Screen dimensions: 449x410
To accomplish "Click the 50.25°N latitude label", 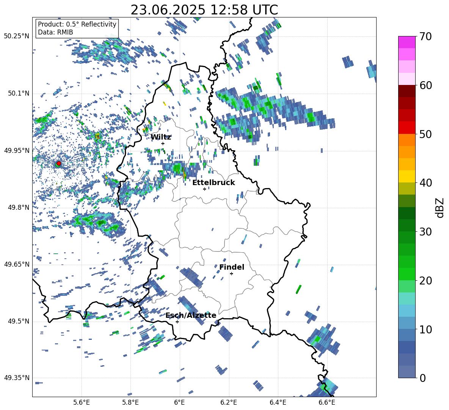I will tap(17, 36).
